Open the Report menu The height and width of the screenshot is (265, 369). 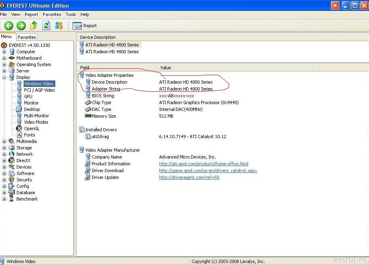click(x=31, y=14)
